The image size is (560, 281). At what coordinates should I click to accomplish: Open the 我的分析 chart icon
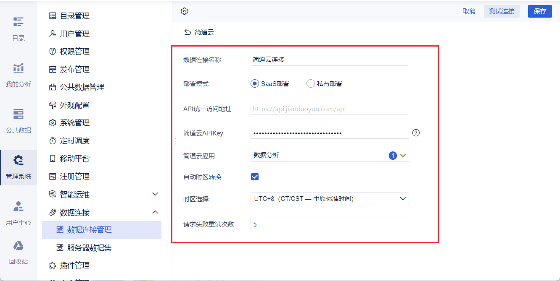tap(18, 68)
